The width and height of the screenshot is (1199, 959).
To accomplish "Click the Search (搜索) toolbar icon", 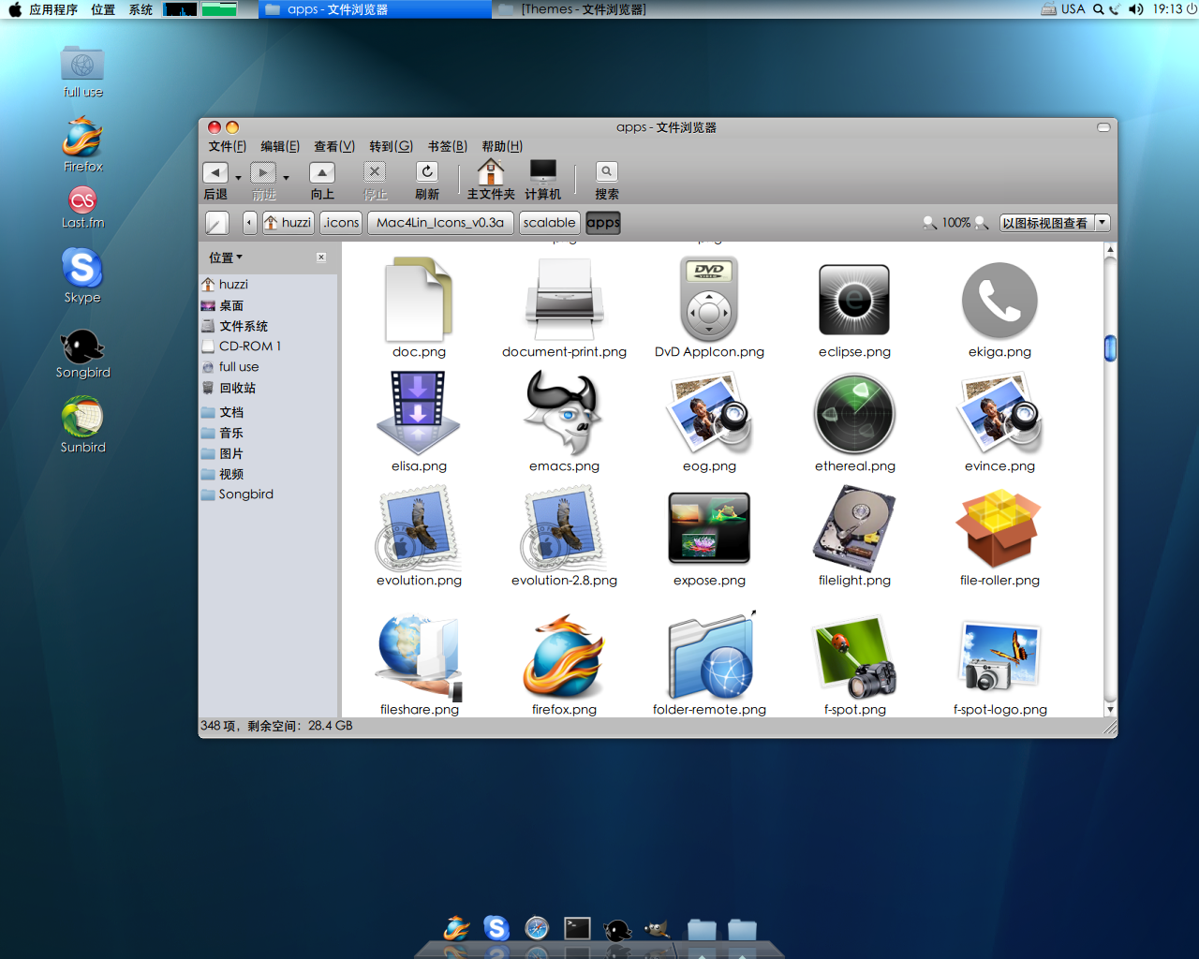I will (606, 172).
